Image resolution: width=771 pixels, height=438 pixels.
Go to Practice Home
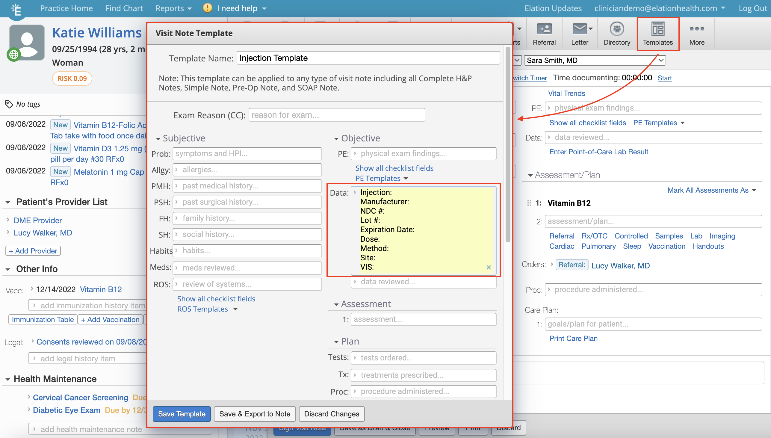(x=66, y=8)
